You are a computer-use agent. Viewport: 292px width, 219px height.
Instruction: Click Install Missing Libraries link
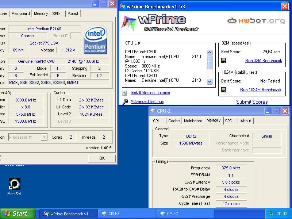click(x=150, y=93)
